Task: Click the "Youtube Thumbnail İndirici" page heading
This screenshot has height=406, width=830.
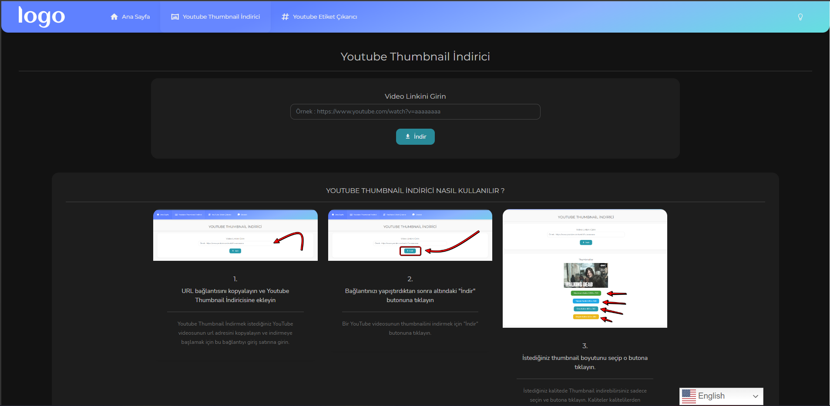Action: pyautogui.click(x=415, y=57)
